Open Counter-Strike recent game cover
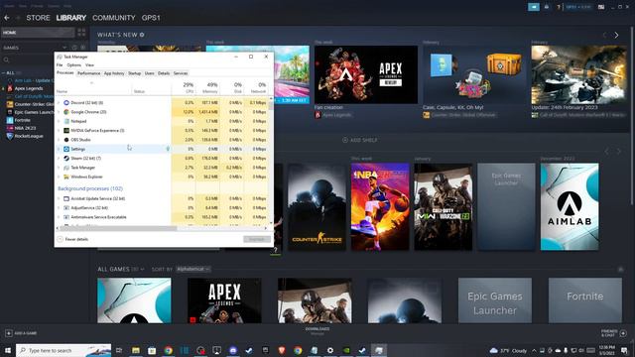635x357 pixels. pos(317,206)
